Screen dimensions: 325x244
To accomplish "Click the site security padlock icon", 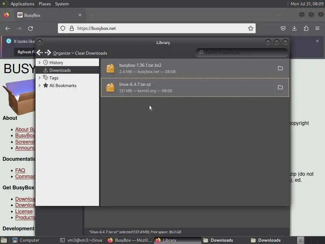I will click(x=72, y=28).
